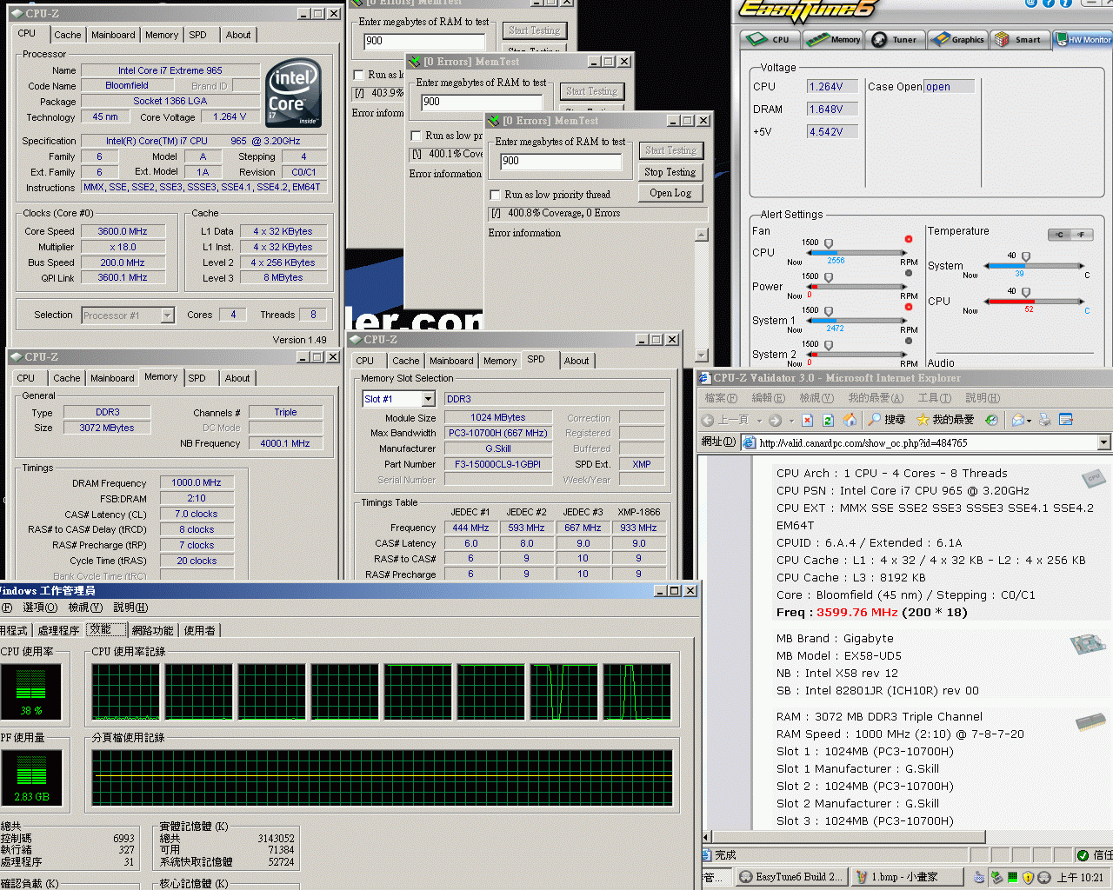Click the yellow security shield tray icon
Screen dimensions: 1113x890
[x=1028, y=877]
